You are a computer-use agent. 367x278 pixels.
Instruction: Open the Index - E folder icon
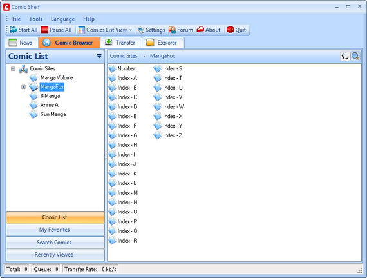click(x=113, y=117)
